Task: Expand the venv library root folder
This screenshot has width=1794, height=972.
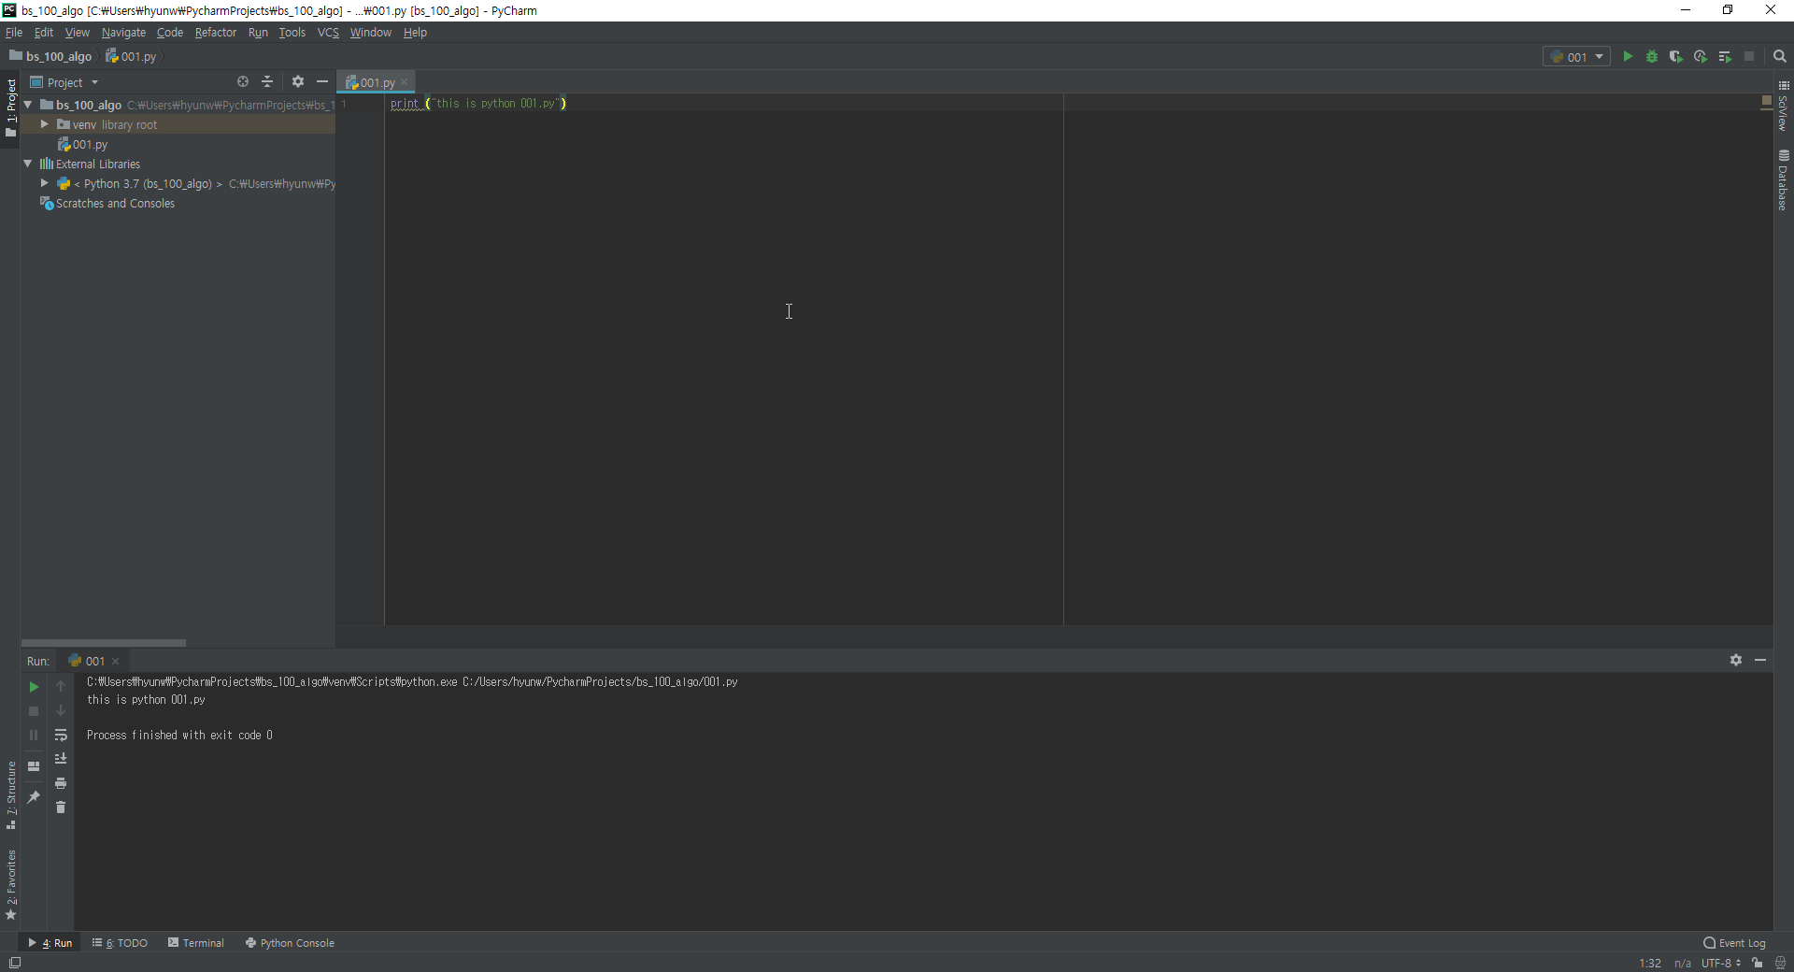Action: tap(44, 124)
